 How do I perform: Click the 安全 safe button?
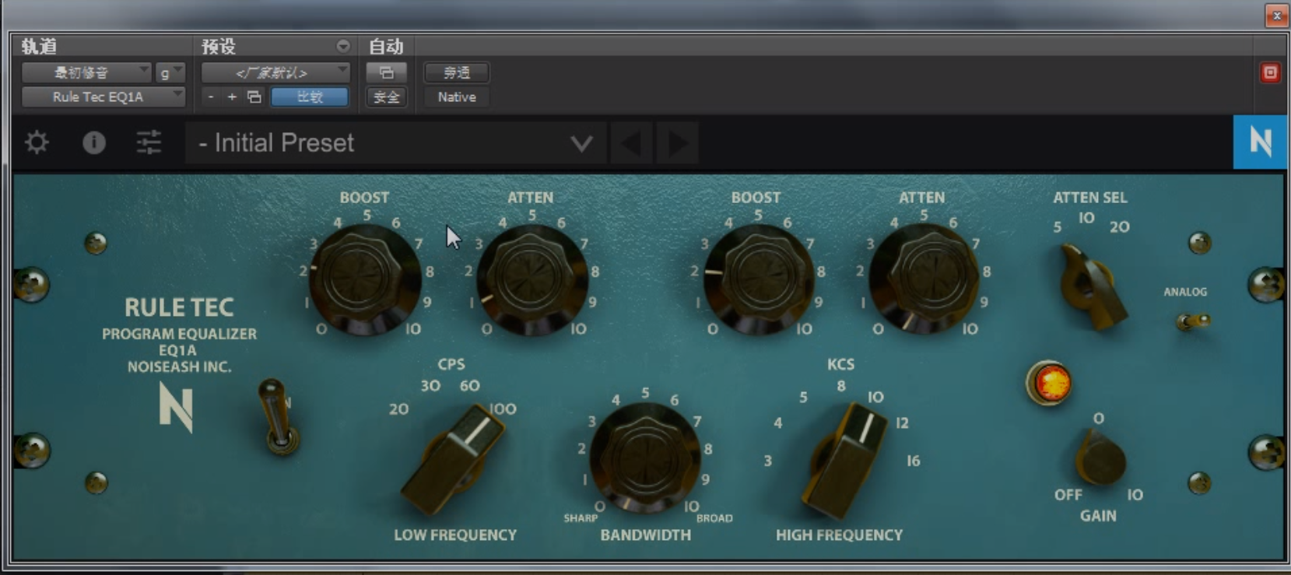[x=386, y=96]
